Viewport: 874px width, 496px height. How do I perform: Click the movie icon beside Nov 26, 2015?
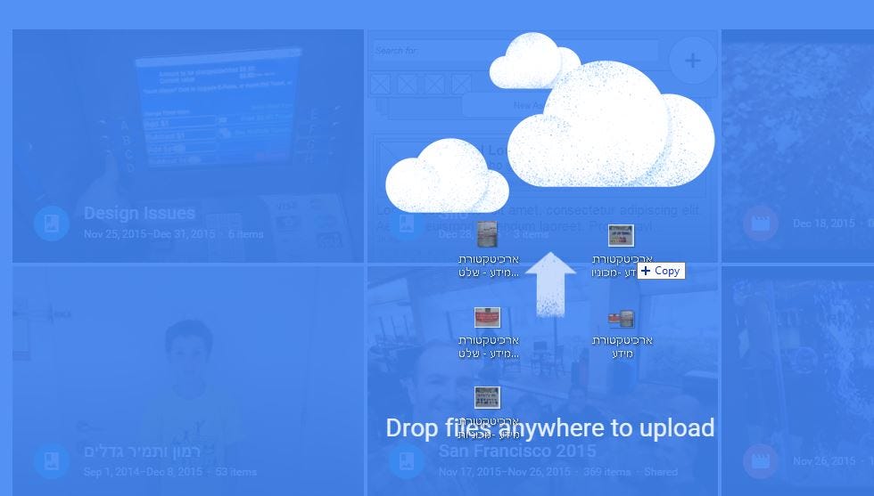(x=761, y=461)
